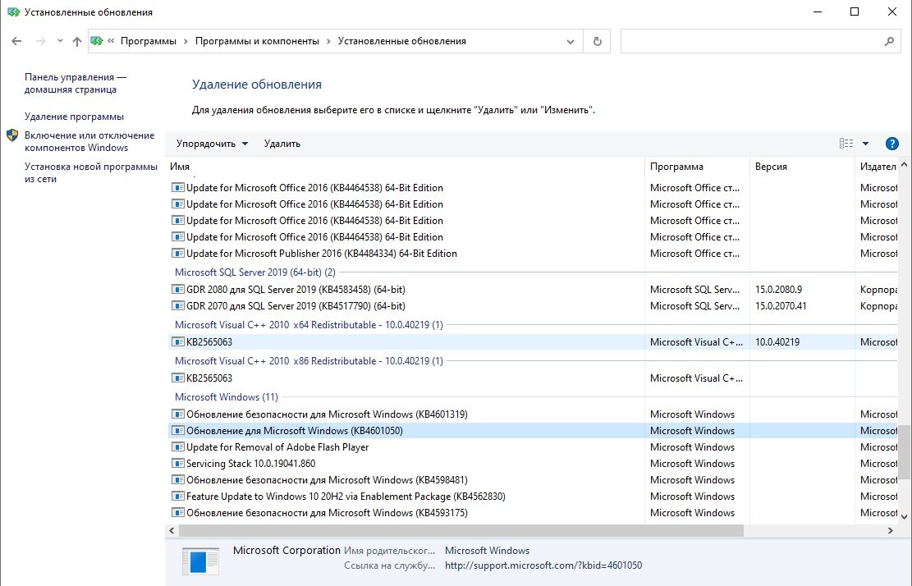
Task: Click icon of Servicing Stack 10.0.19041.860 row
Action: coord(178,464)
